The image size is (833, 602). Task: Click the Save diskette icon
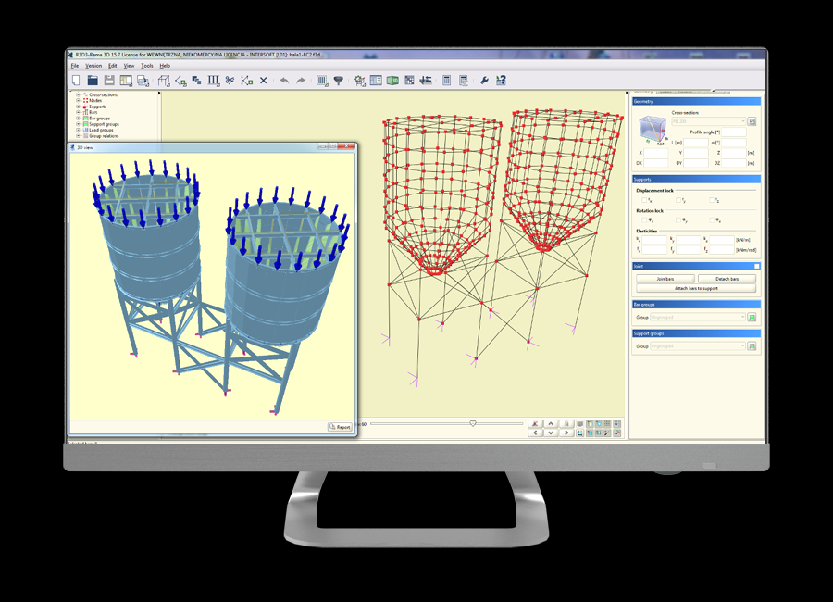tap(109, 81)
